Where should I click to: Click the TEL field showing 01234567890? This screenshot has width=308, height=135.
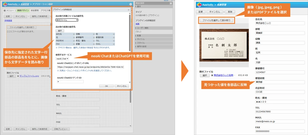[280, 112]
